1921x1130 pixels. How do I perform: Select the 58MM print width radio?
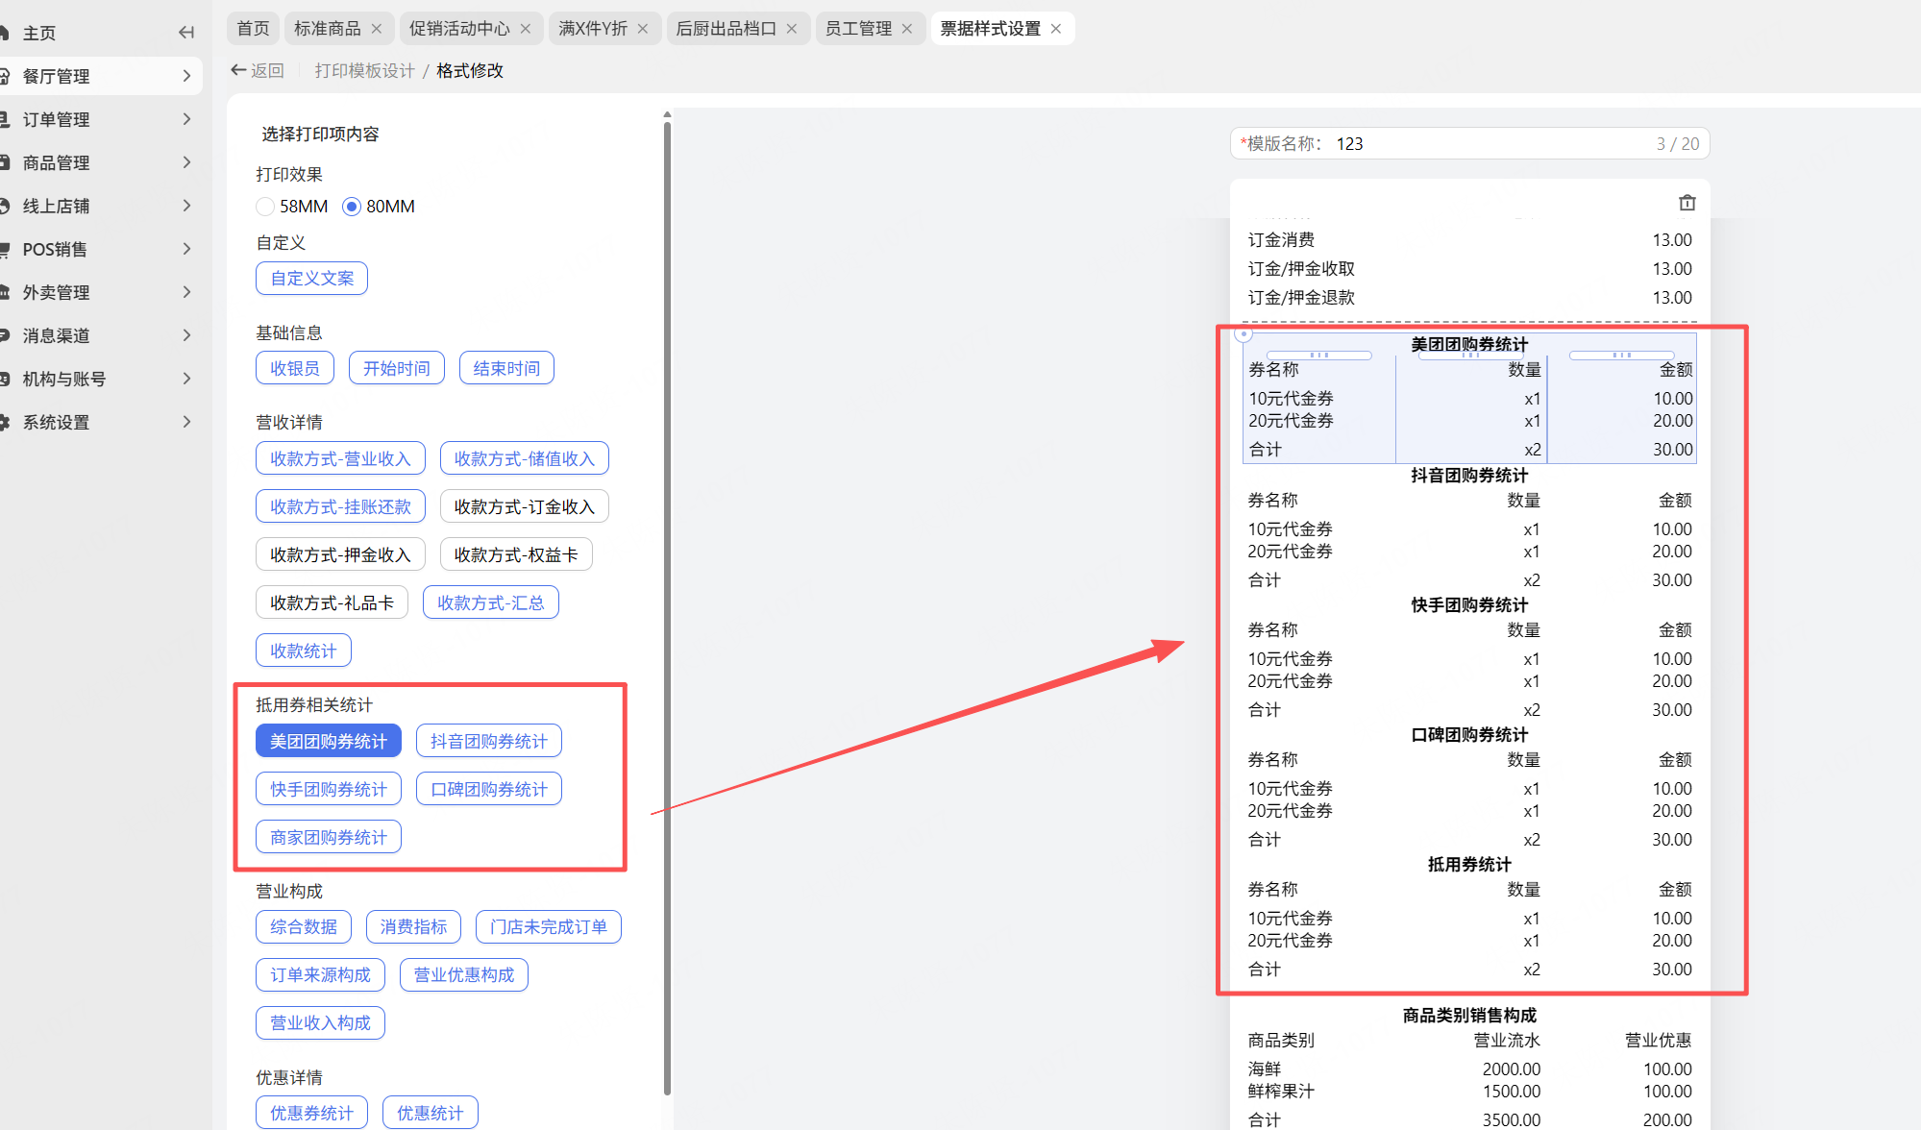pos(265,207)
